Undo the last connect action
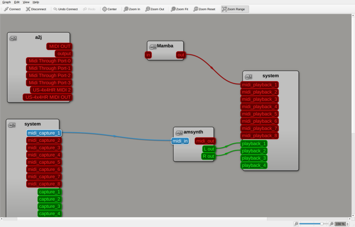Screen dimensions: 355x227 pyautogui.click(x=66, y=9)
